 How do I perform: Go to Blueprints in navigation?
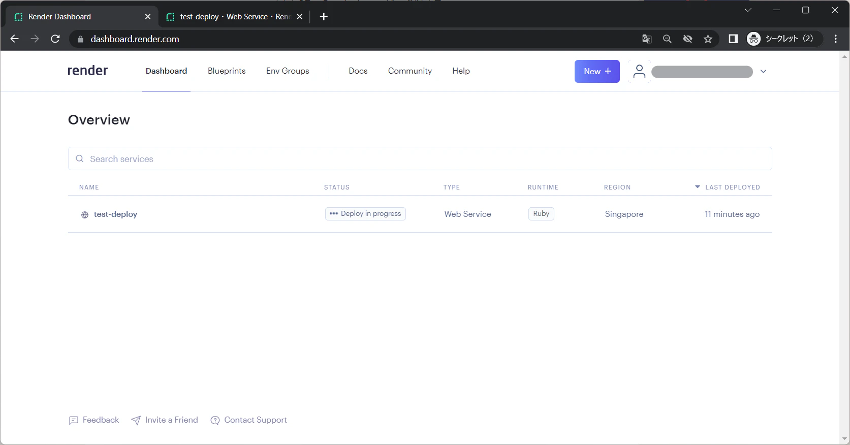tap(227, 71)
